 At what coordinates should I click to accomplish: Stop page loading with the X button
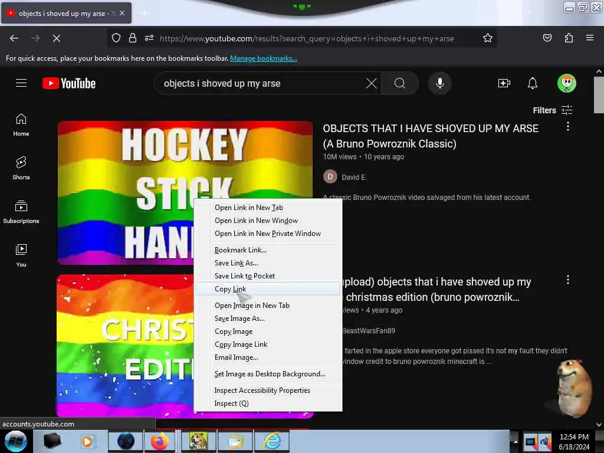coord(56,38)
